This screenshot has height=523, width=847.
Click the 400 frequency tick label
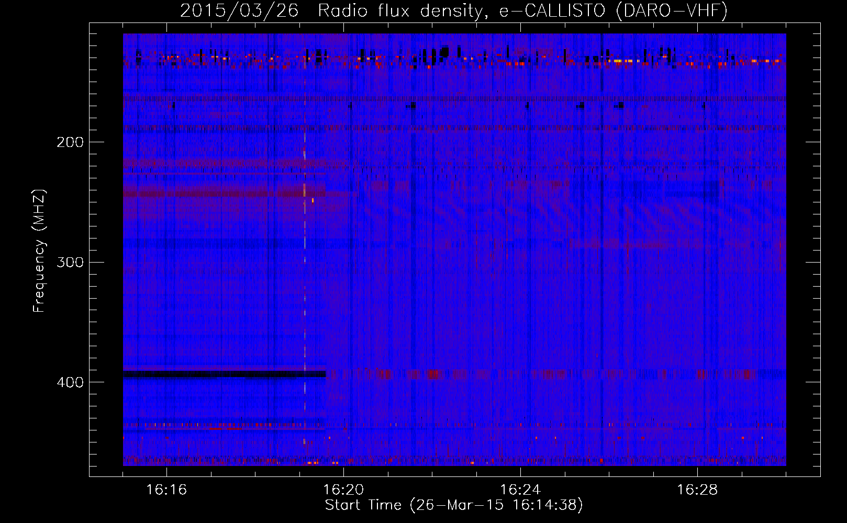[70, 382]
